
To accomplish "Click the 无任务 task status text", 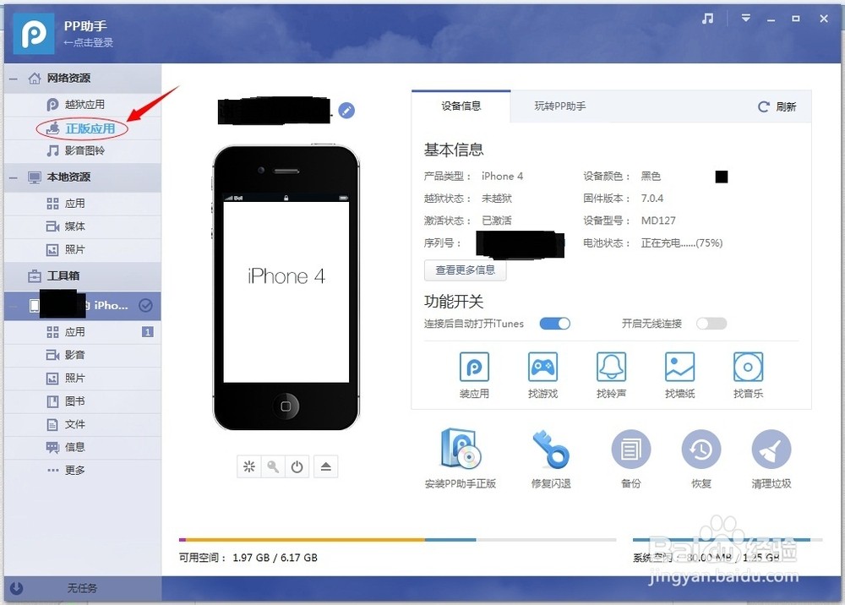I will pos(82,588).
